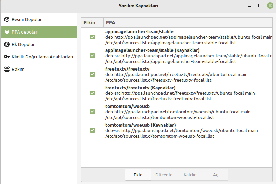The image size is (276, 184).
Task: Toggle the freetuxtv/freetuxtv deb checkbox
Action: point(92,74)
